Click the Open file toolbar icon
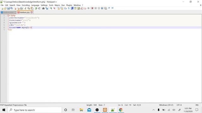This screenshot has height=113, width=202. tap(5, 8)
